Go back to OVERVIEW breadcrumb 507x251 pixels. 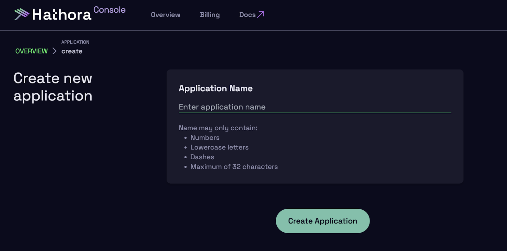pyautogui.click(x=31, y=51)
